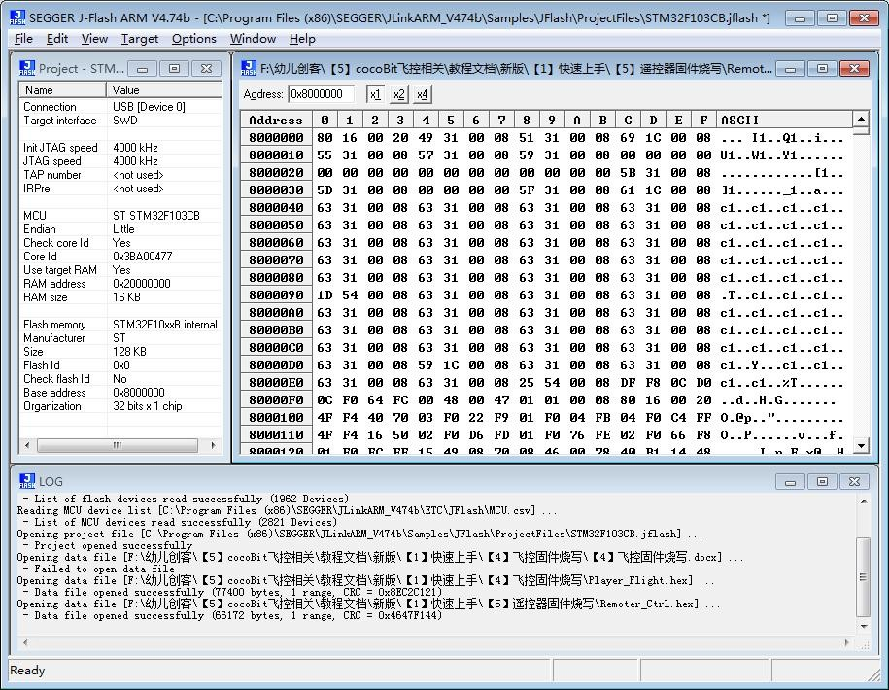889x690 pixels.
Task: Set display width to x2
Action: [x=398, y=94]
